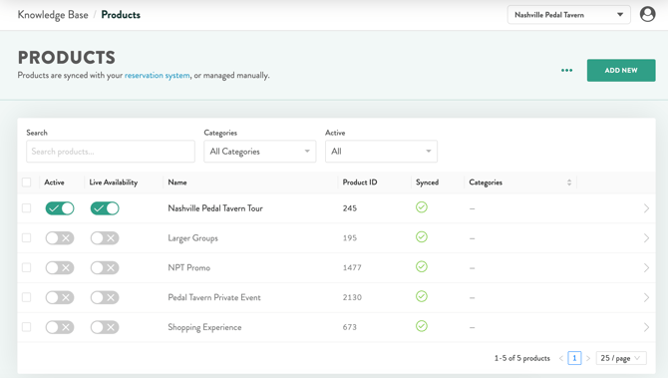Click the 1-5 of 5 products count
The image size is (668, 378).
521,358
